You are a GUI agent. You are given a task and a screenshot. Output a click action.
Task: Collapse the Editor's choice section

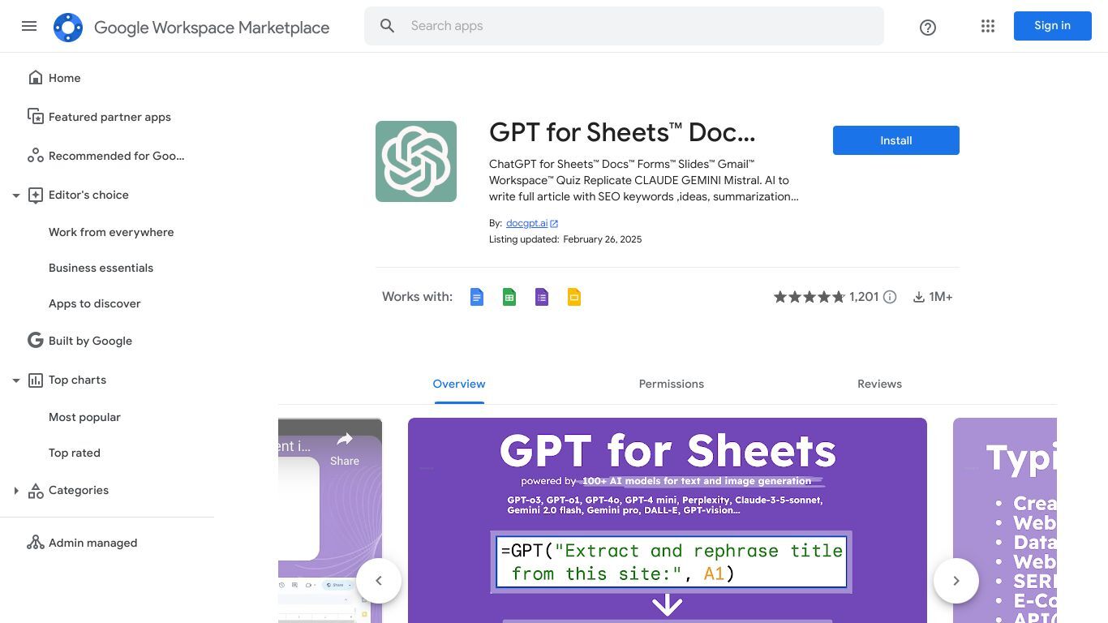[x=15, y=195]
